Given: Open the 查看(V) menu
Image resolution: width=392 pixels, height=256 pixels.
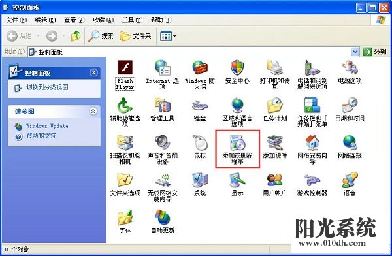Looking at the screenshot, I should (74, 20).
